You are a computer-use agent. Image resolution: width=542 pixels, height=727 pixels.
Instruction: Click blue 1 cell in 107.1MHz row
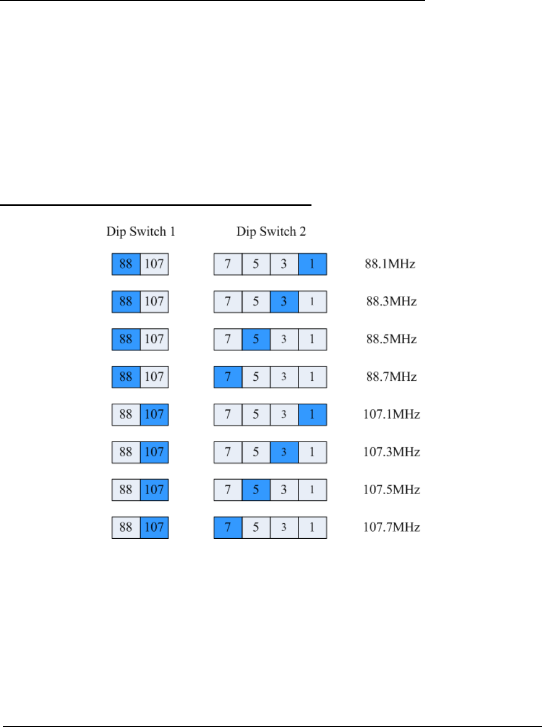click(312, 414)
